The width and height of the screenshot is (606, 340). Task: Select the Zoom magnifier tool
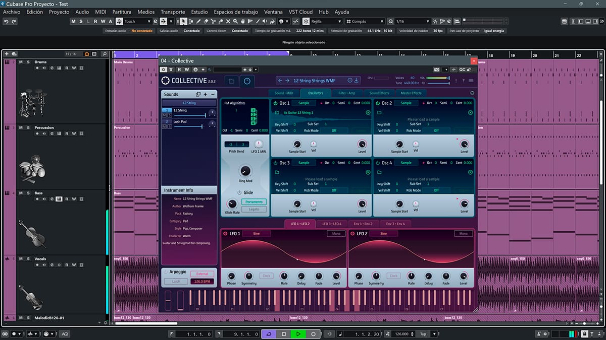coord(236,22)
